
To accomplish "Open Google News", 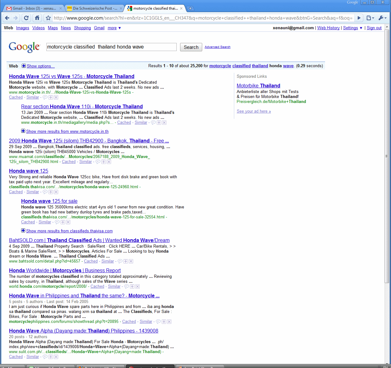I will click(x=66, y=28).
